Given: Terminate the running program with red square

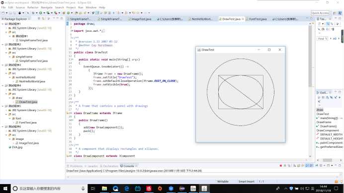Looking at the screenshot, I should pos(280,166).
